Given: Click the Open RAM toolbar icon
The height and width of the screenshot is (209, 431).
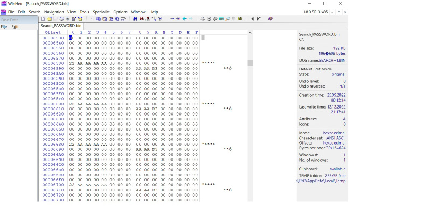Looking at the screenshot, I should [x=215, y=19].
